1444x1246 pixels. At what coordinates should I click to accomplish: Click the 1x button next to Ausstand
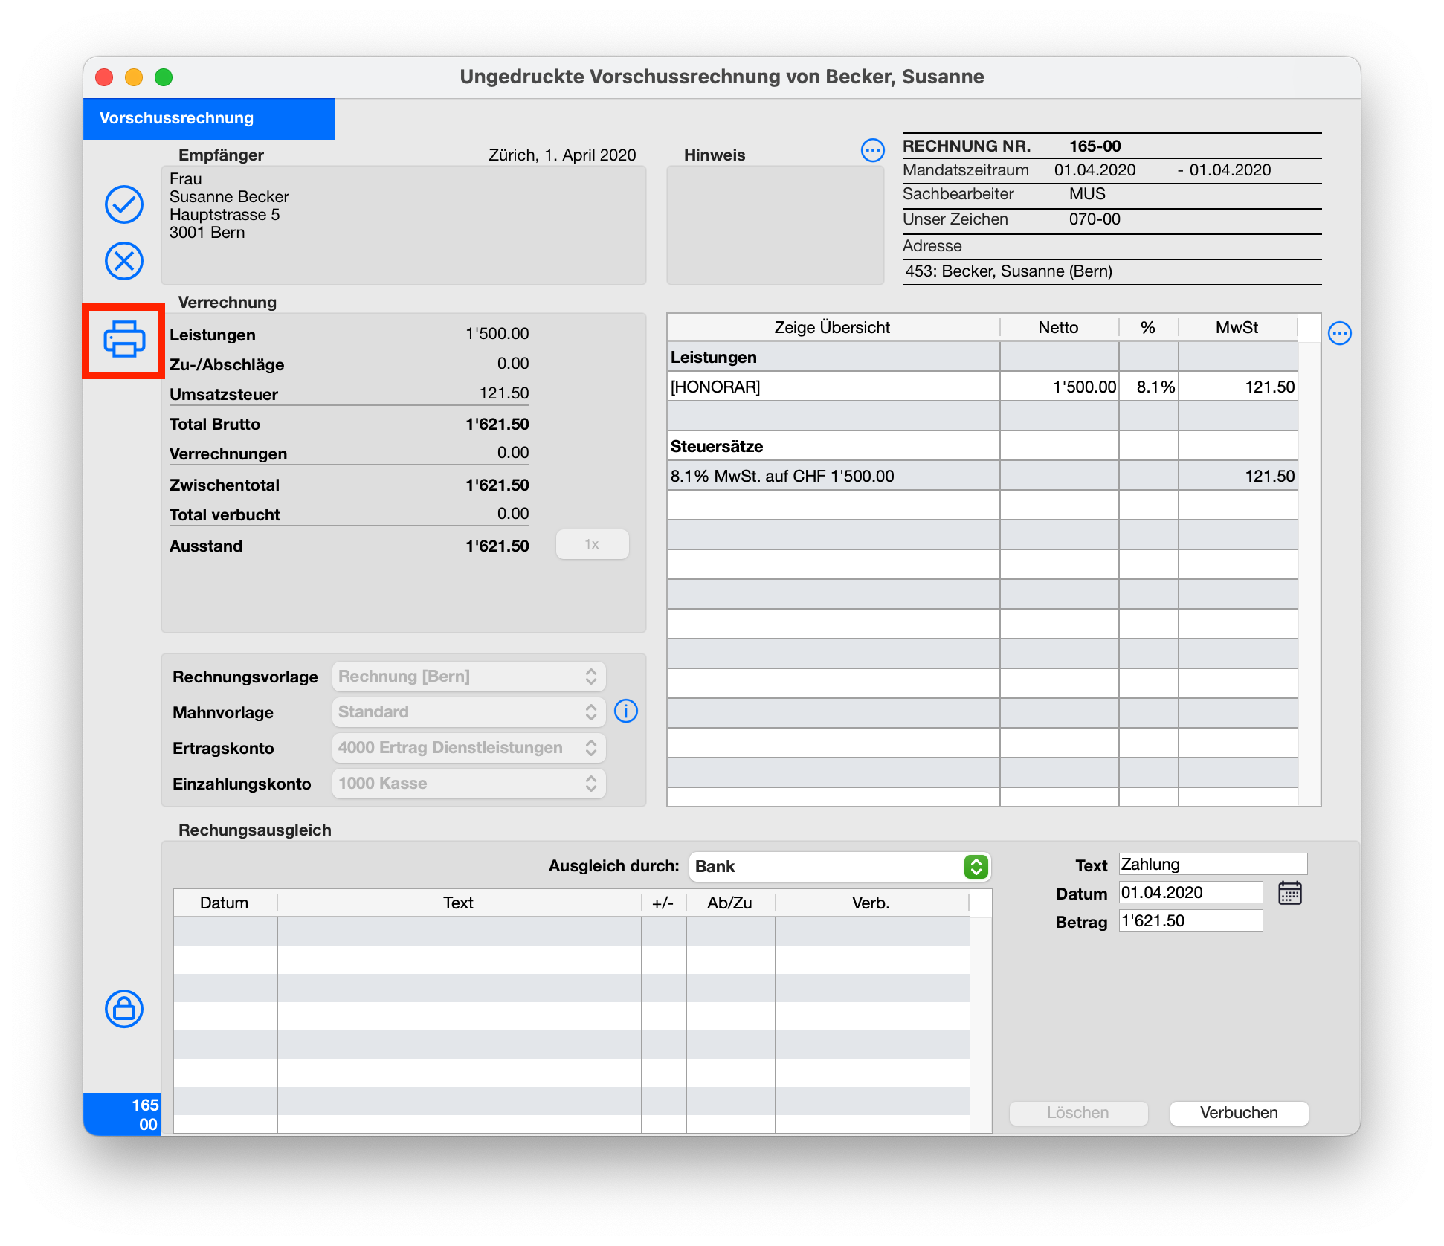pyautogui.click(x=592, y=544)
